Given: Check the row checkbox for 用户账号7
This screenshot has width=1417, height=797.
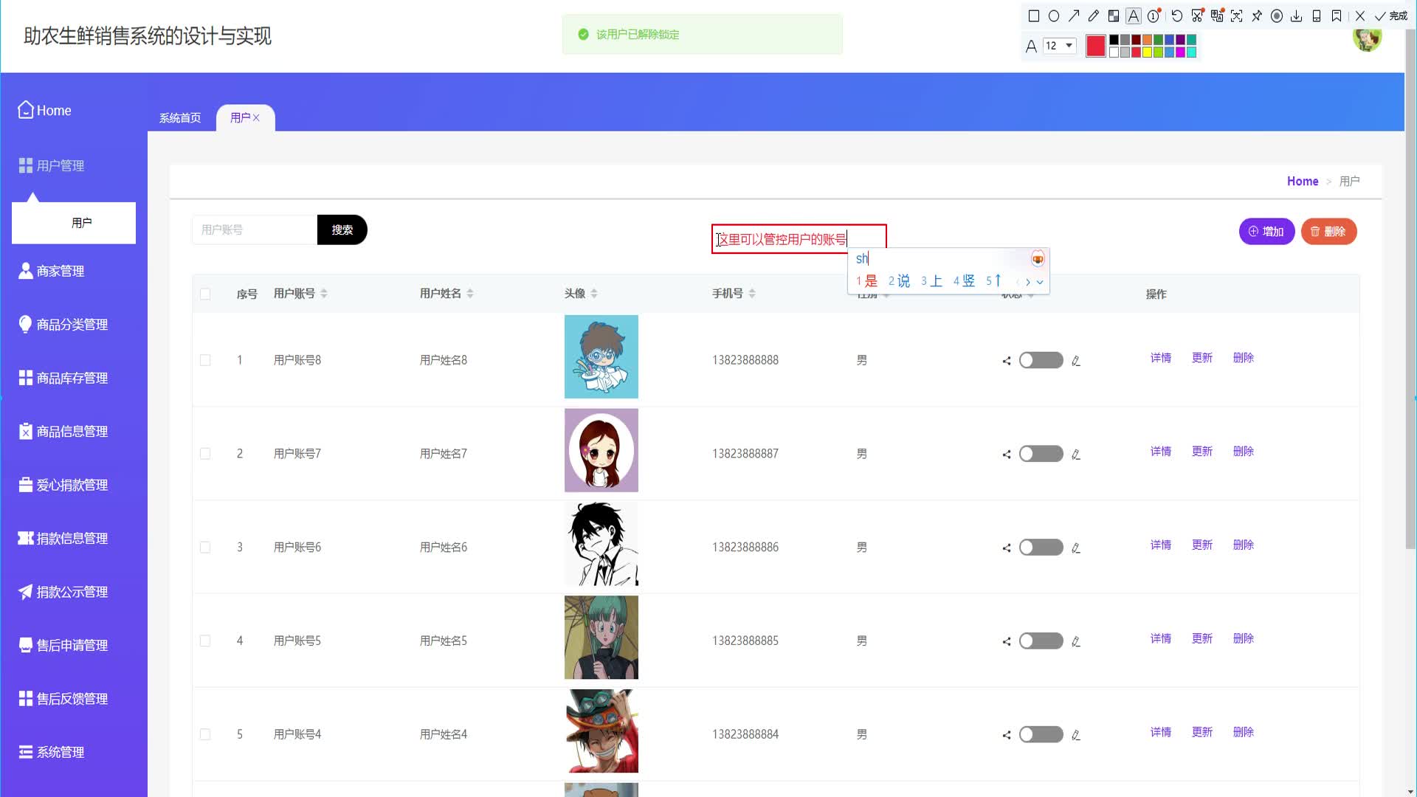Looking at the screenshot, I should click(x=205, y=453).
